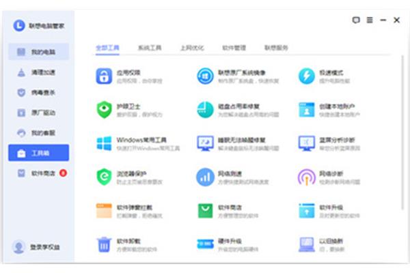Click the Lenovo PC Manager logo
Image resolution: width=410 pixels, height=273 pixels.
[x=19, y=26]
